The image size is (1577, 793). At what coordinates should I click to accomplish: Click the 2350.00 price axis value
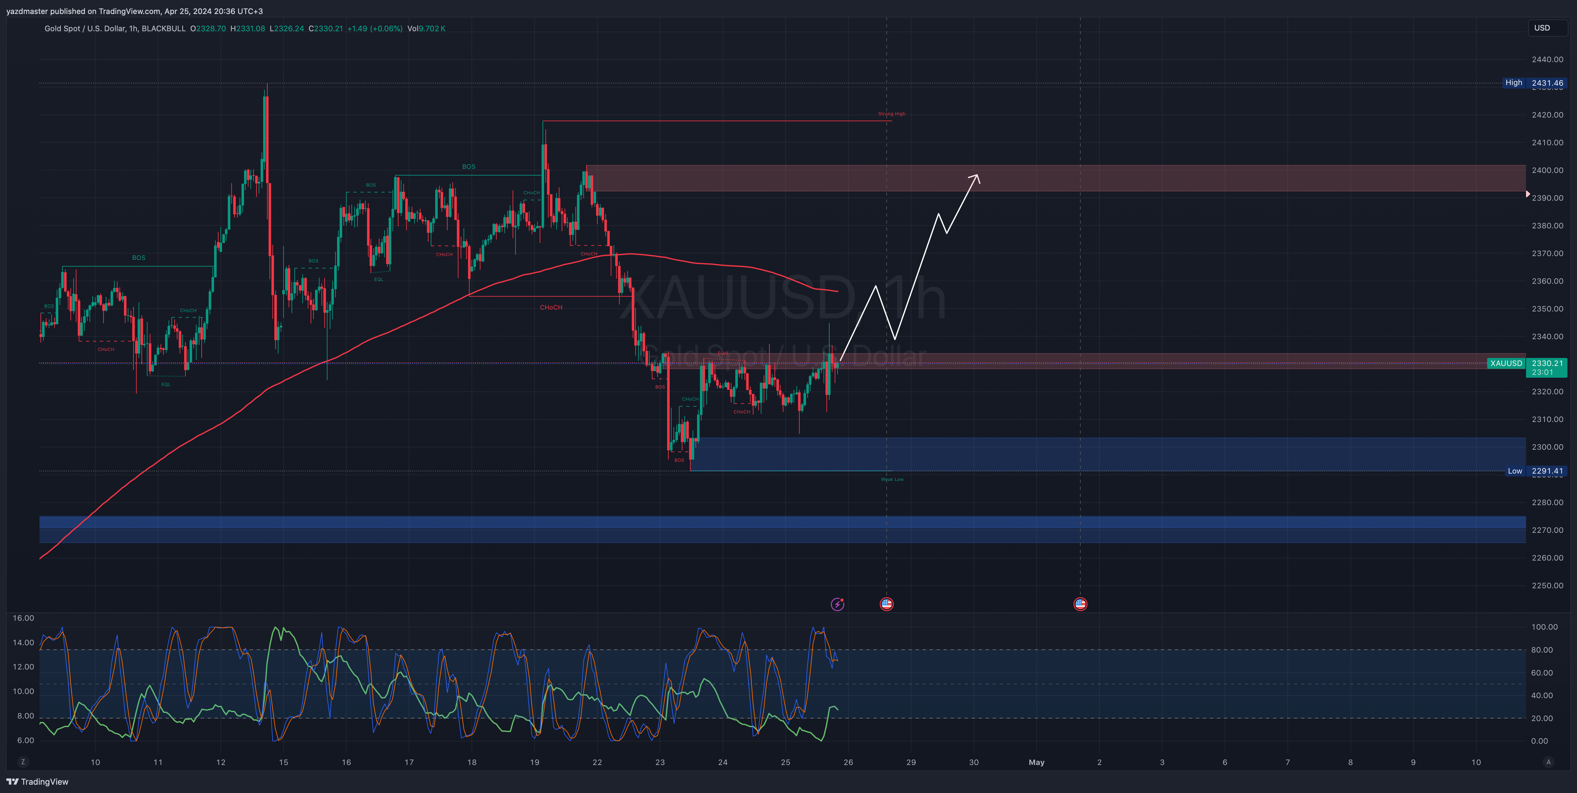pyautogui.click(x=1547, y=309)
